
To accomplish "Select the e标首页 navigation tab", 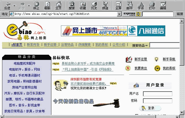I will coord(17,45).
